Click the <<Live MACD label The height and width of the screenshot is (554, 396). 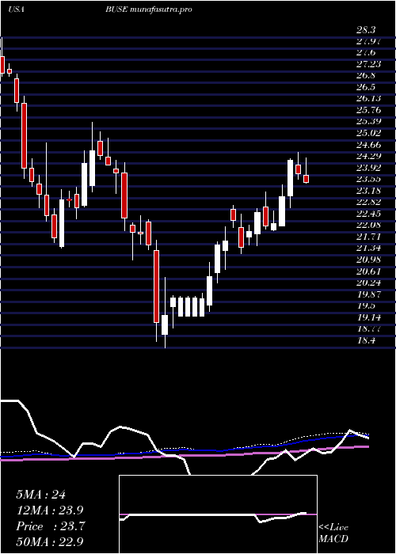click(333, 533)
